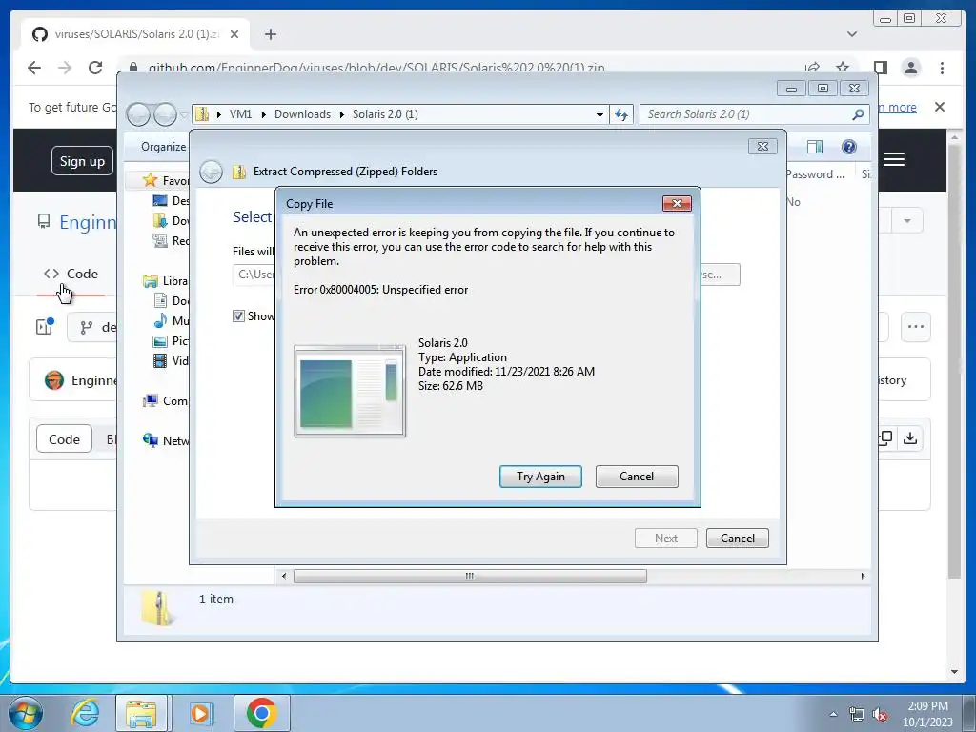Select the viruses/SOLARIS GitHub tab

[x=135, y=34]
